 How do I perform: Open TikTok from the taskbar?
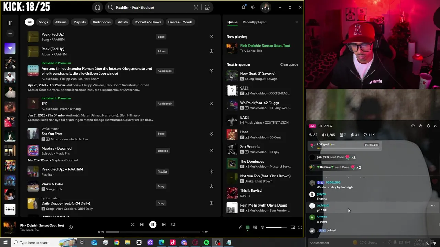(173, 243)
